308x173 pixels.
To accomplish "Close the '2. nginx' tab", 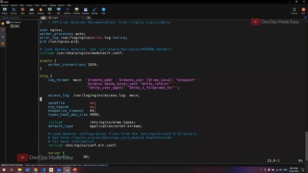I will pos(82,18).
